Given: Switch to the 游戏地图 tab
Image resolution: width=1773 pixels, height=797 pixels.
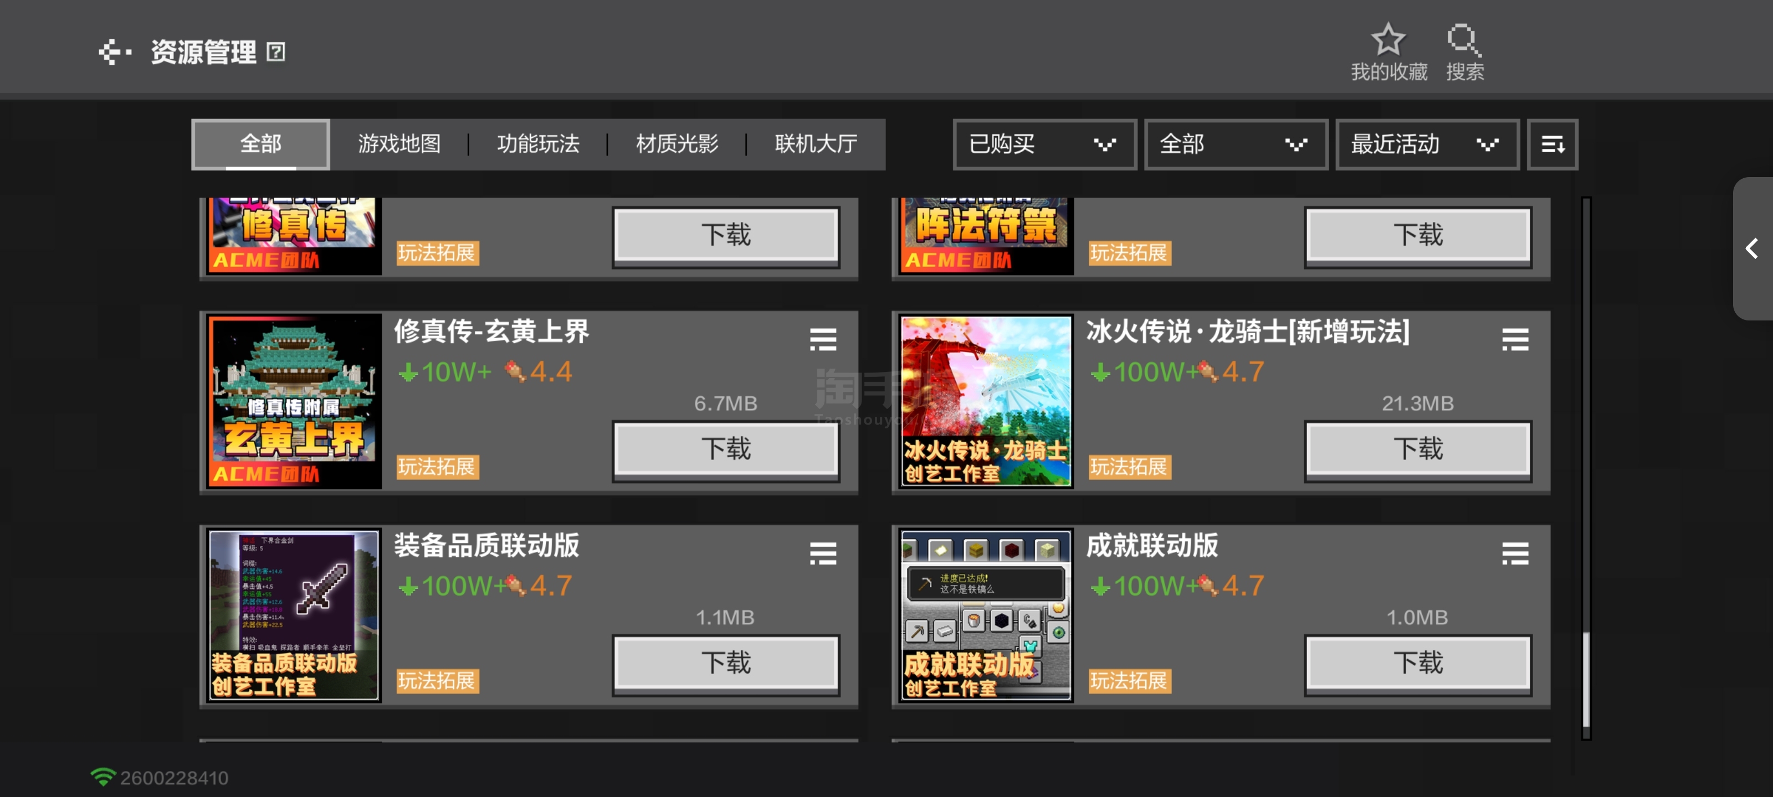Looking at the screenshot, I should coord(399,144).
